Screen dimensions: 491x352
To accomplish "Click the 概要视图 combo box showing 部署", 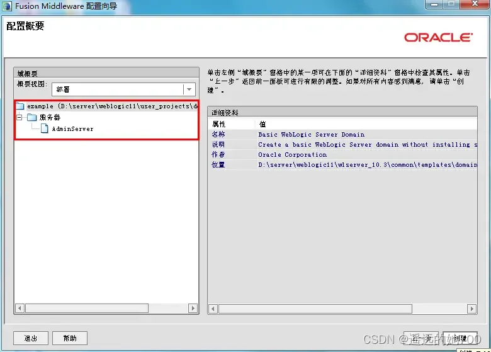I will [x=123, y=89].
